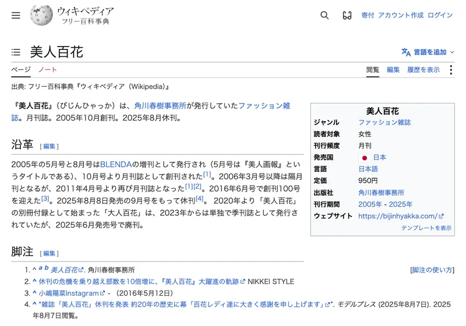Open the main hamburger menu
Image resolution: width=466 pixels, height=326 pixels.
click(x=16, y=15)
